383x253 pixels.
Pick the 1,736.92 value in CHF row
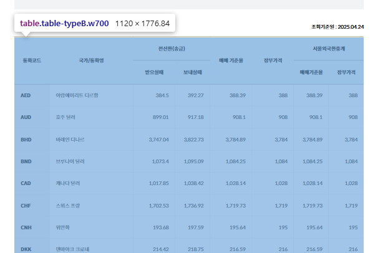pos(194,206)
